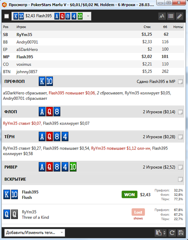Open the copy options stepper arrows
The height and width of the screenshot is (240, 188).
[164, 233]
